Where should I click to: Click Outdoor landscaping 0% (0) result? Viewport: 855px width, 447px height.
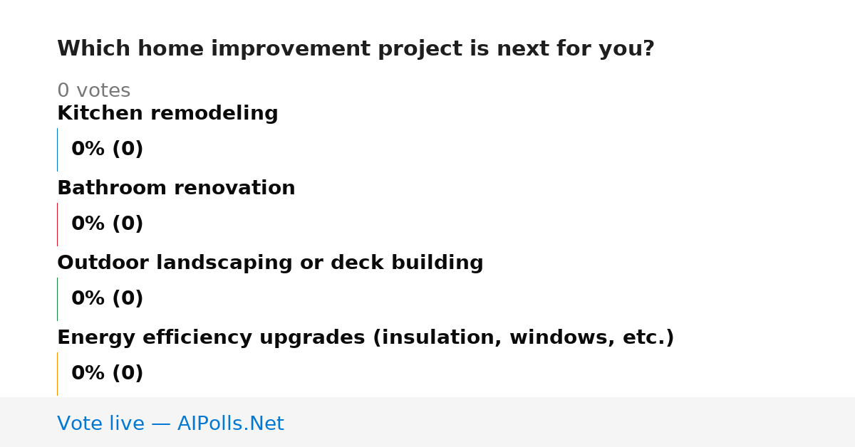(x=107, y=299)
